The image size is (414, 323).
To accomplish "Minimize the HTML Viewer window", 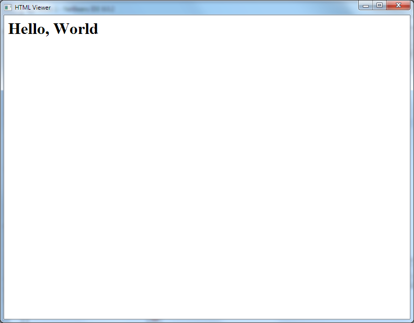I will click(x=365, y=5).
